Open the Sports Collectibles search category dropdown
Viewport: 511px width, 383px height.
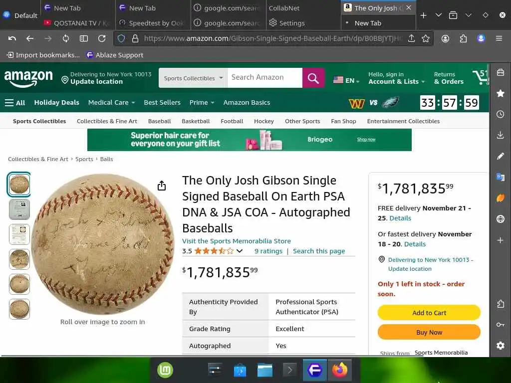193,78
